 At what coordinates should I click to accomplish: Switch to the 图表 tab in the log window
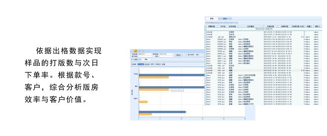coord(225,18)
